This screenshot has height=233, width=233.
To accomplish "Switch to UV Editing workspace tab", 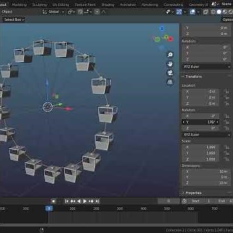I will pos(61,5).
